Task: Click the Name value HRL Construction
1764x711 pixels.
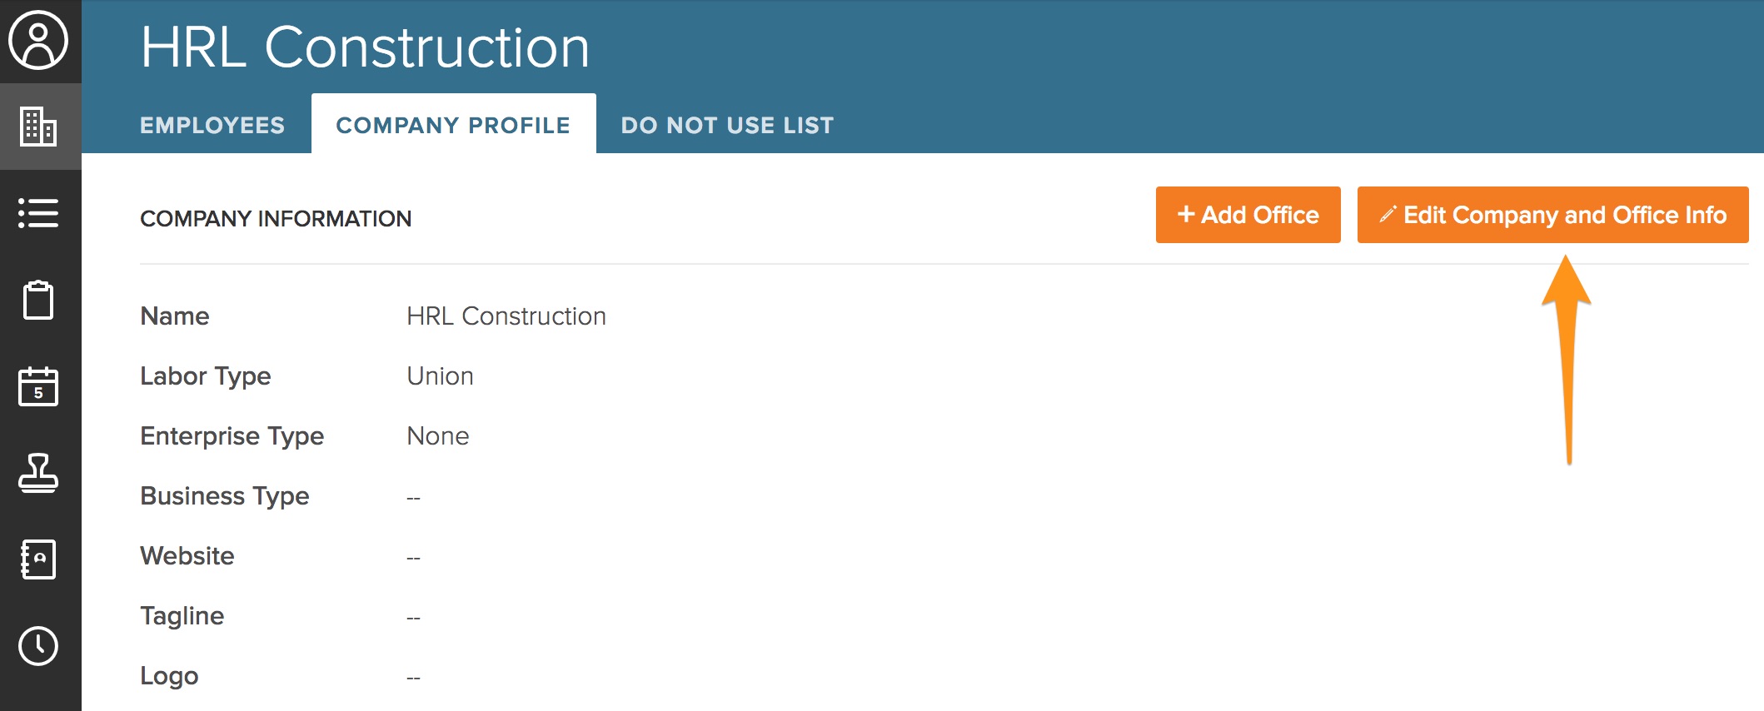Action: click(x=506, y=316)
